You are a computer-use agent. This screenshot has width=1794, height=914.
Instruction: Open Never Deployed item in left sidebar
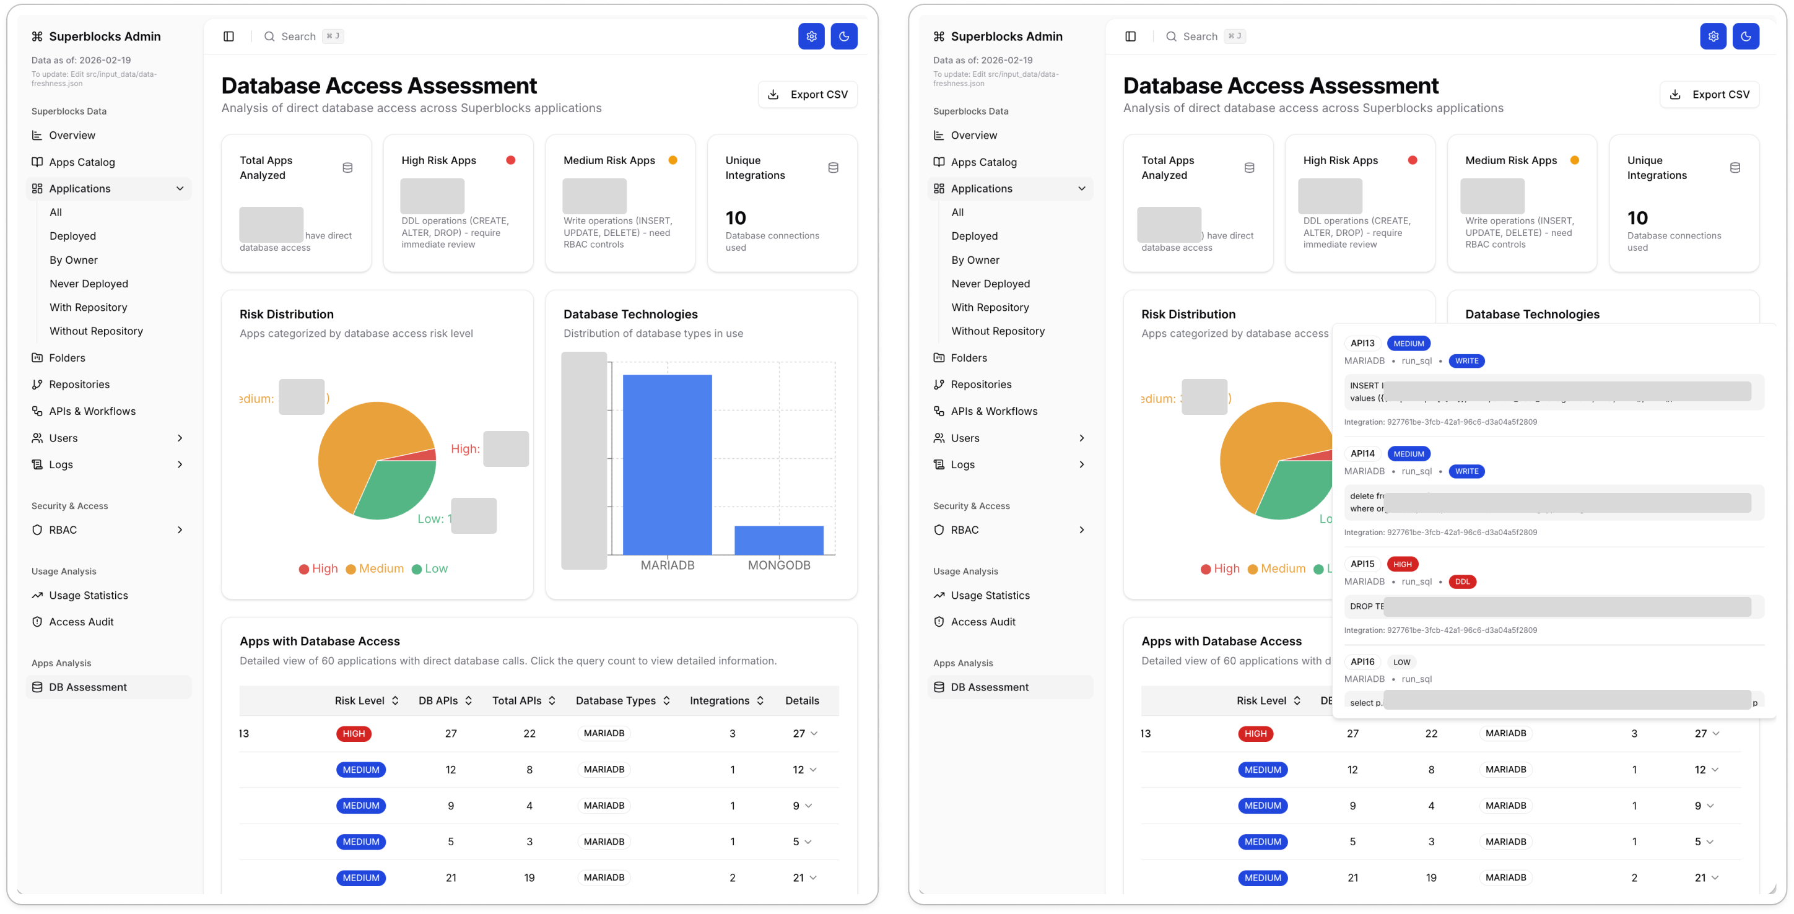[x=89, y=284]
